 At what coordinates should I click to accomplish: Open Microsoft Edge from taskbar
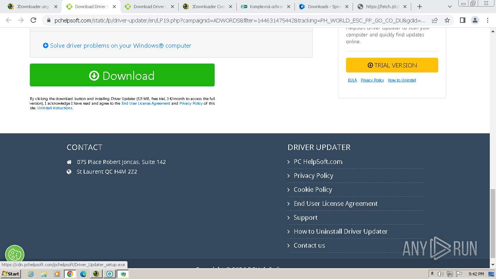click(83, 274)
